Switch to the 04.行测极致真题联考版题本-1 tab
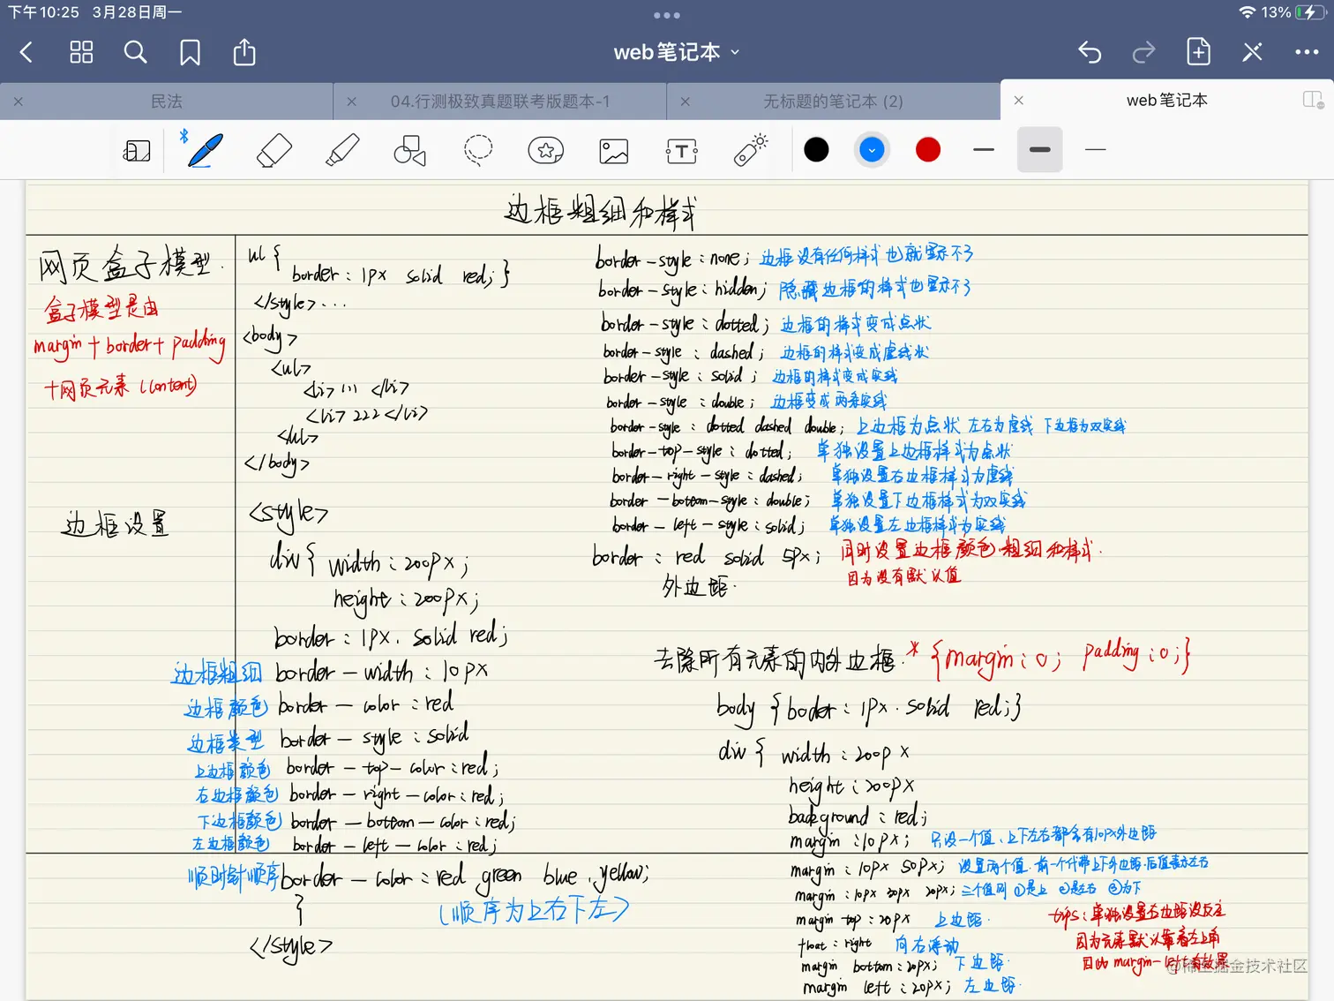1334x1001 pixels. pyautogui.click(x=500, y=102)
